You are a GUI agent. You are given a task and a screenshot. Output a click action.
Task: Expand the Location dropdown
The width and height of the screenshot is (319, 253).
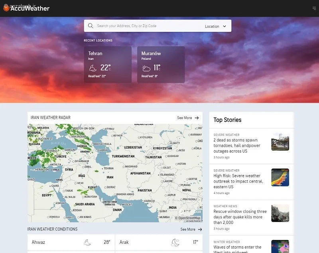point(215,26)
